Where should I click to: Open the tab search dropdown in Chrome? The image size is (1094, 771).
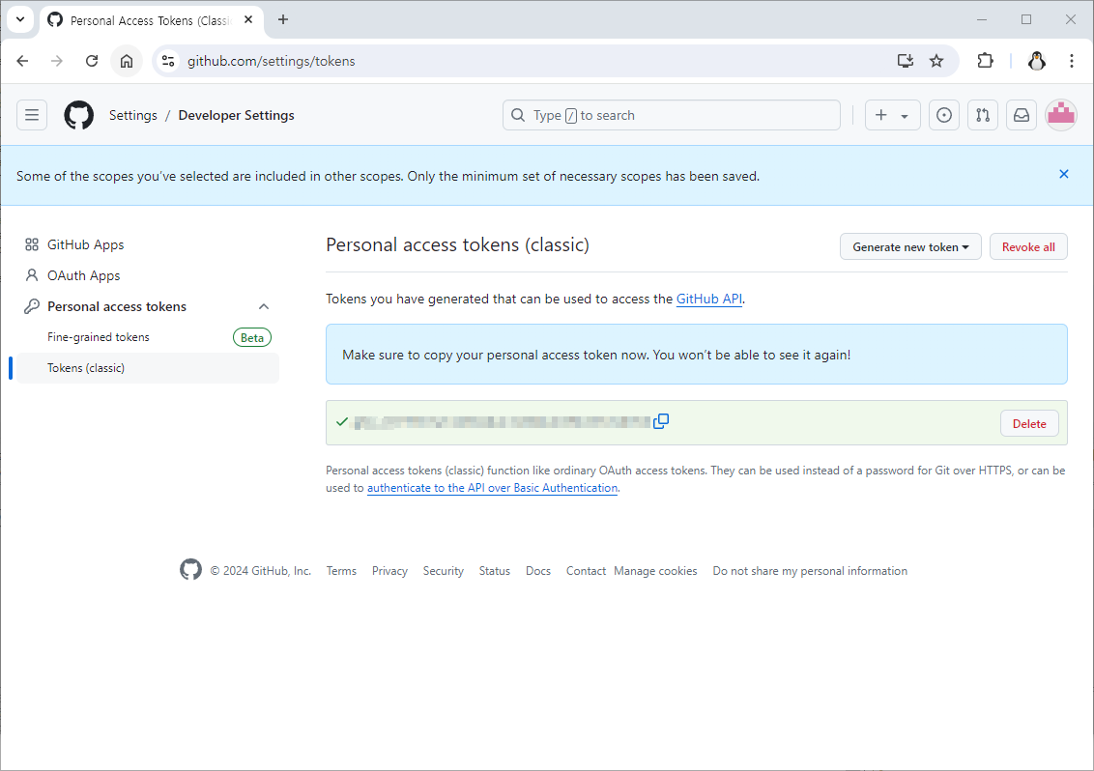pyautogui.click(x=20, y=19)
